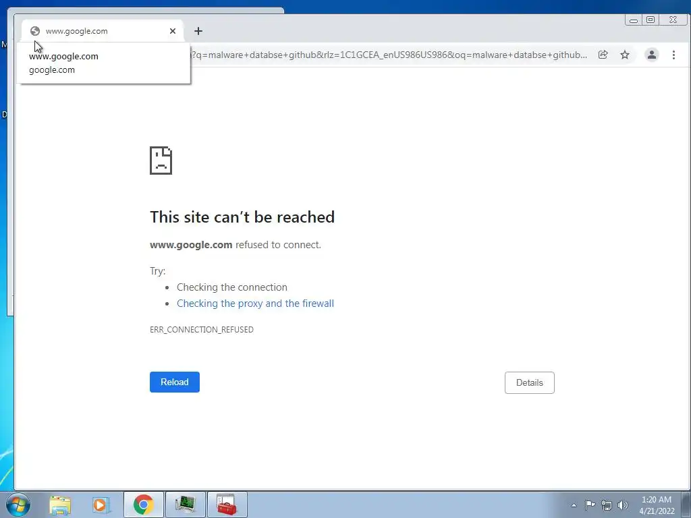The image size is (691, 518).
Task: Click the Chrome taskbar icon
Action: [x=143, y=505]
